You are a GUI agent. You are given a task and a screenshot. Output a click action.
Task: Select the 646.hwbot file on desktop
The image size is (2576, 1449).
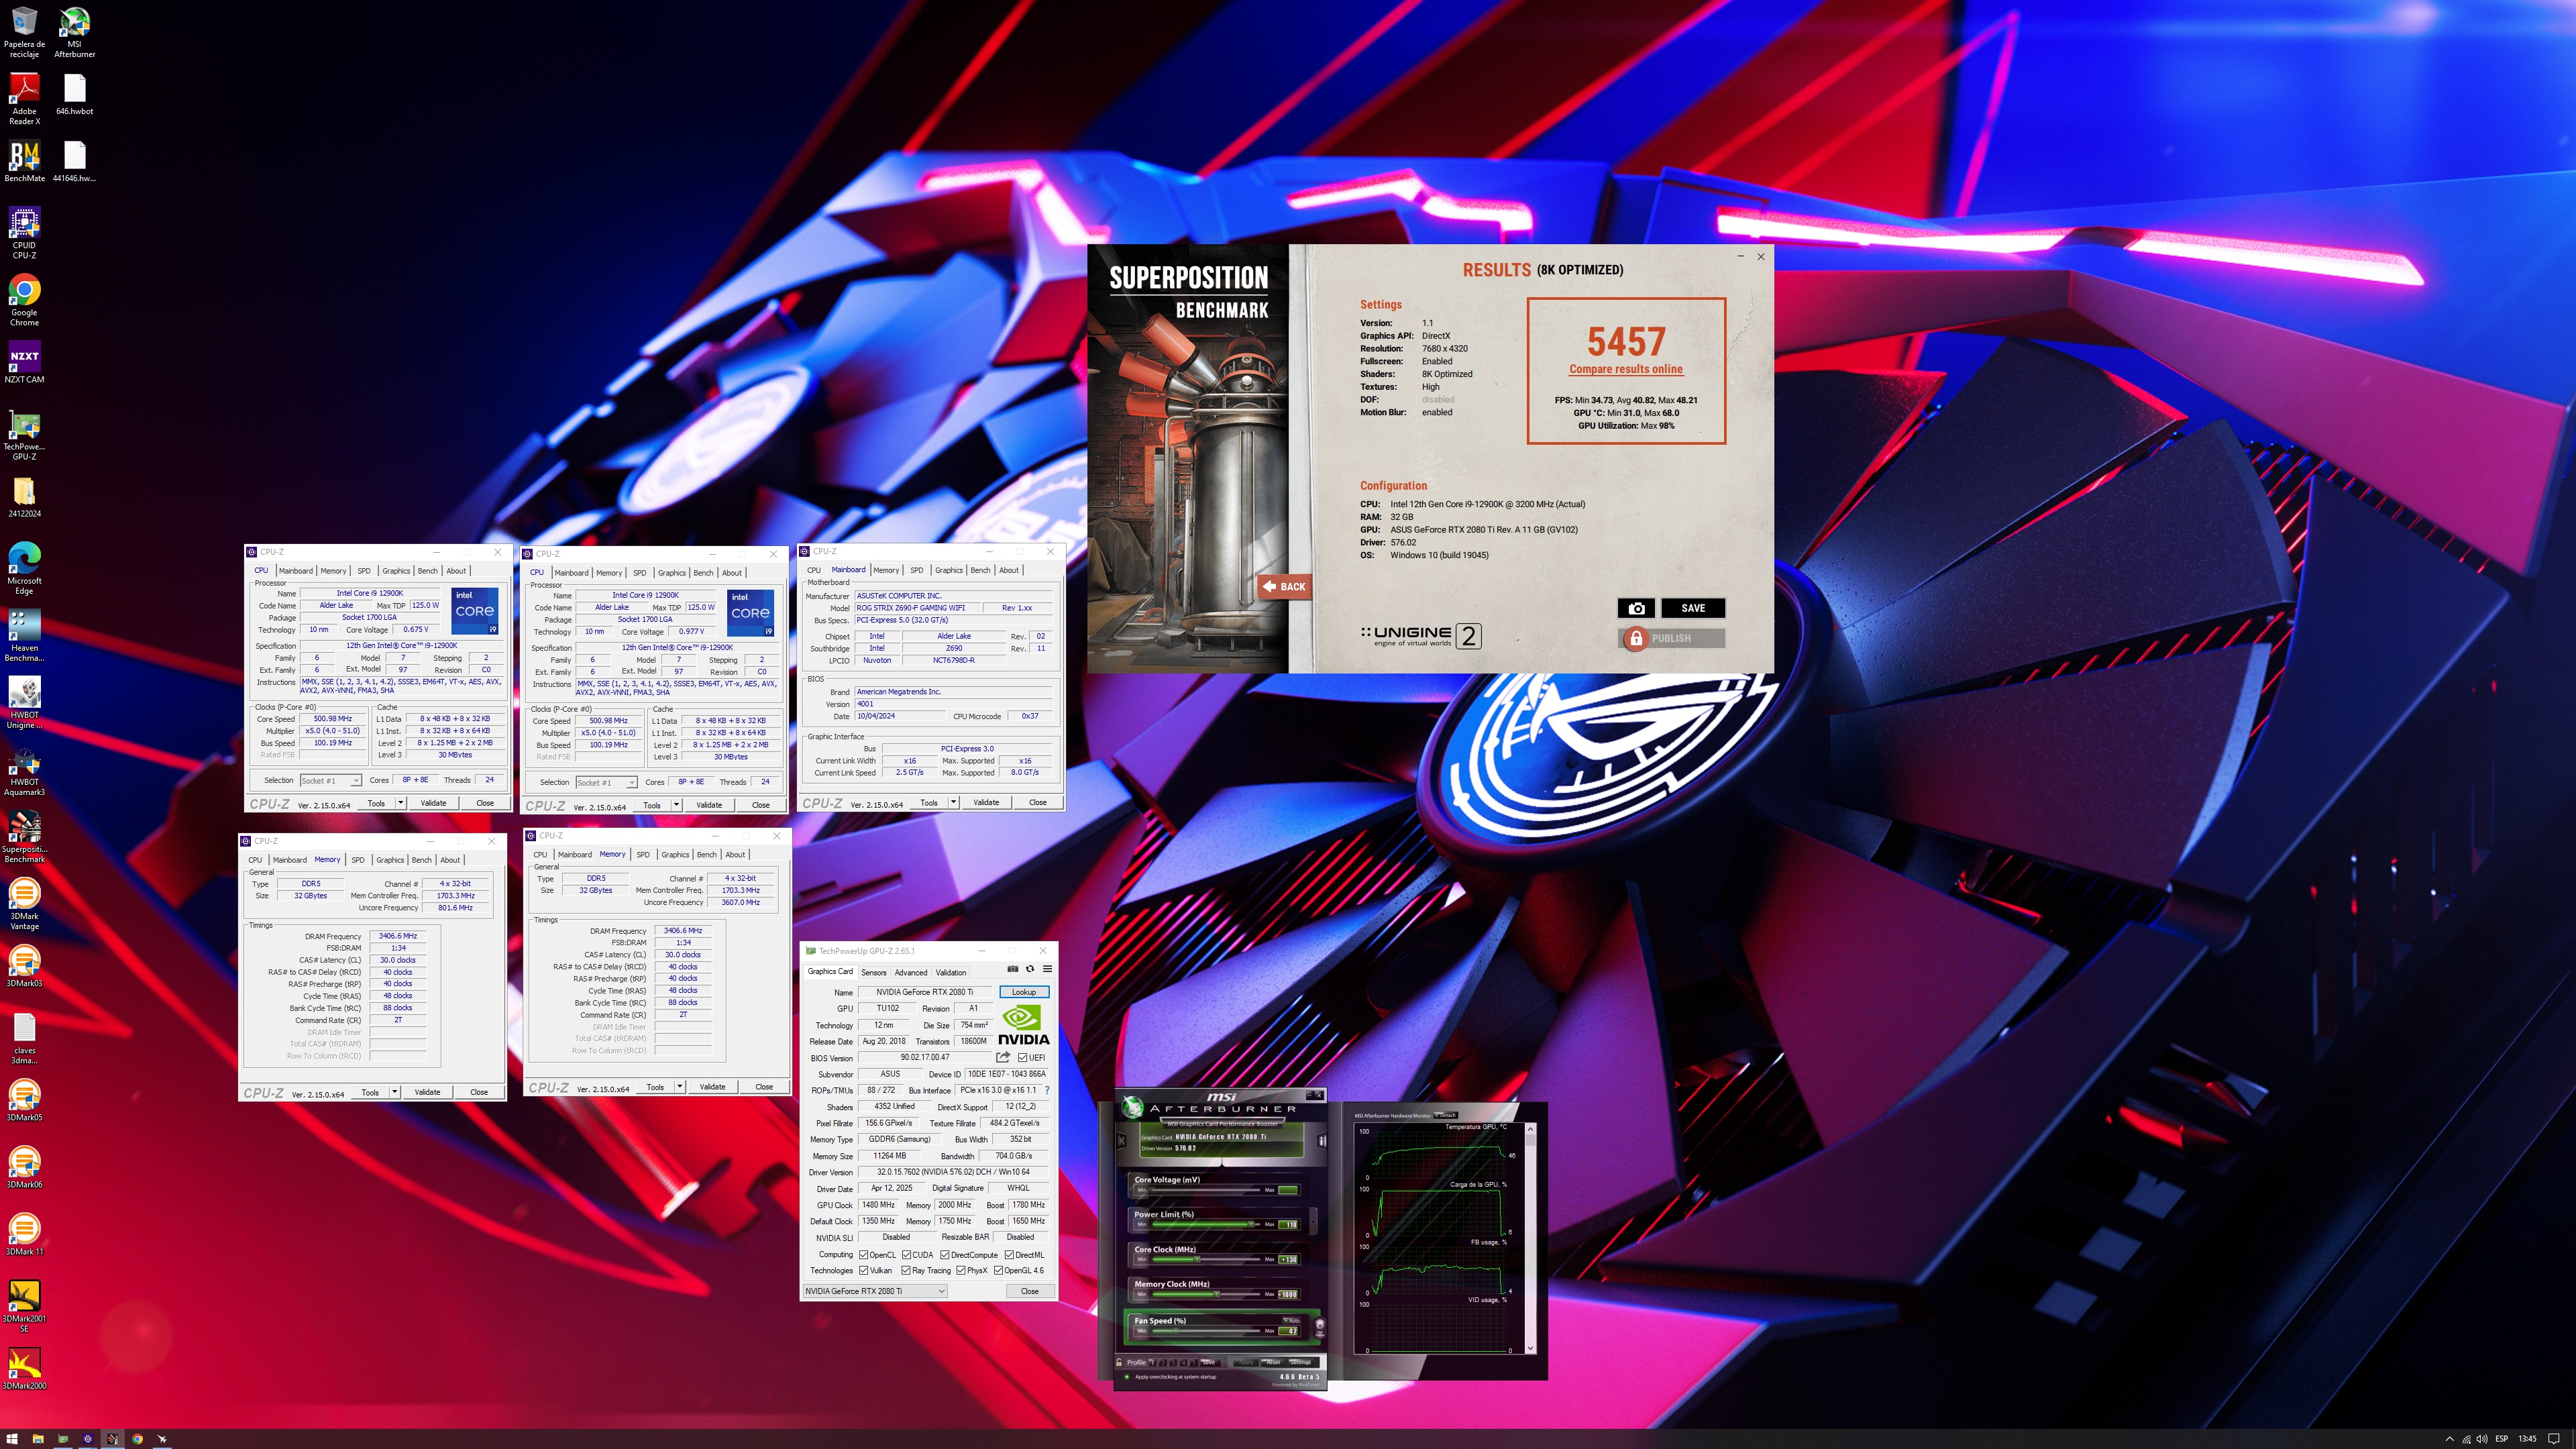click(x=74, y=95)
